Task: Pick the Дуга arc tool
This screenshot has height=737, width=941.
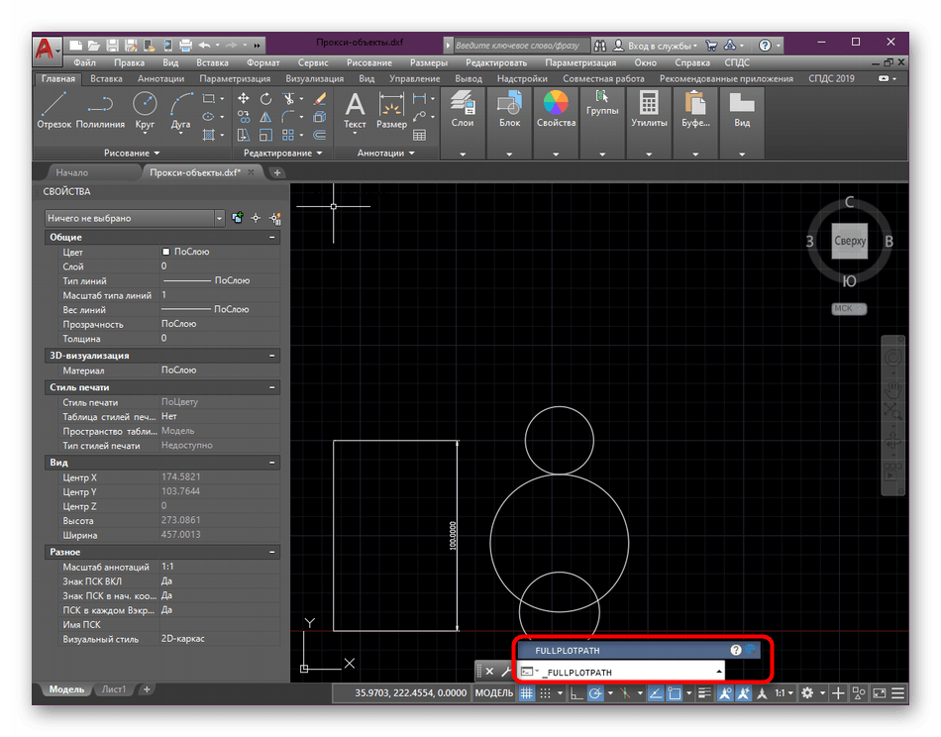Action: point(180,107)
